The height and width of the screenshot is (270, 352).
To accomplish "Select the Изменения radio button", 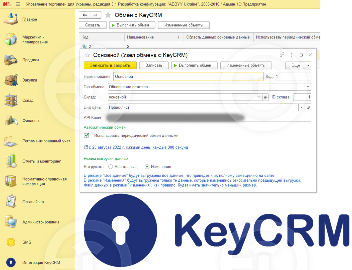I will (x=147, y=166).
